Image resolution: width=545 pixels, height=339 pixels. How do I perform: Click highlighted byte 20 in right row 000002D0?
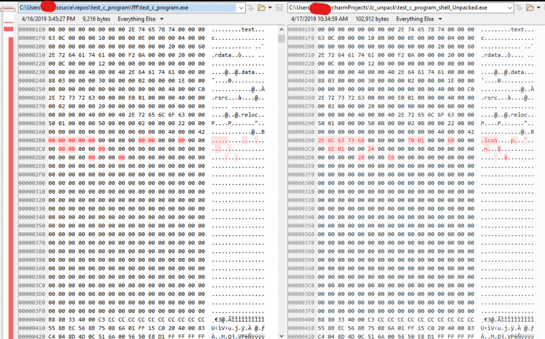(x=361, y=158)
